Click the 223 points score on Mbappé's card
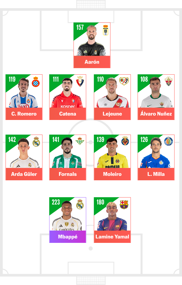 pos(56,202)
